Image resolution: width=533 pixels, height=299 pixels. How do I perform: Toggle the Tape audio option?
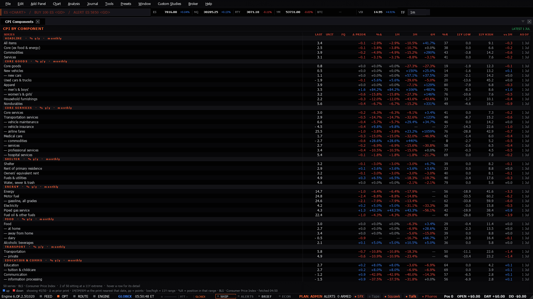pyautogui.click(x=374, y=296)
